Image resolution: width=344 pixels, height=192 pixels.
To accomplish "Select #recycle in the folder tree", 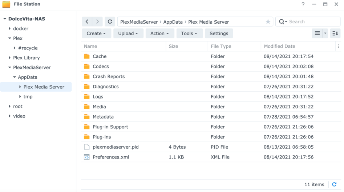I will [28, 48].
